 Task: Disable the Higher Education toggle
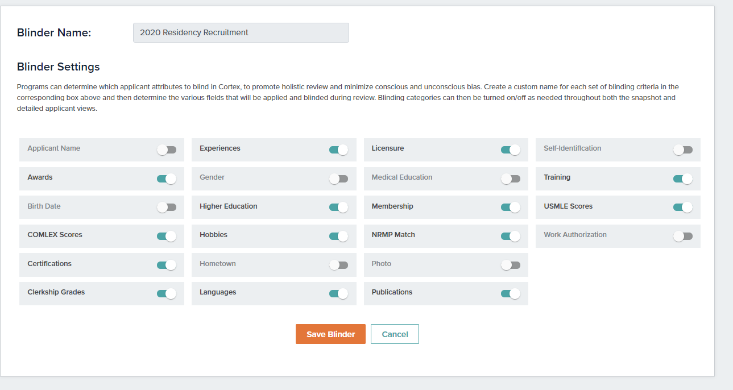[x=339, y=208]
